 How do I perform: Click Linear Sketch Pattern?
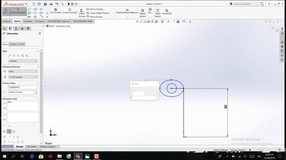[x=98, y=13]
